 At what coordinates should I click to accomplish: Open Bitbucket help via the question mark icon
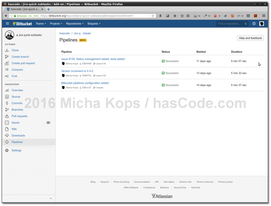254,24
